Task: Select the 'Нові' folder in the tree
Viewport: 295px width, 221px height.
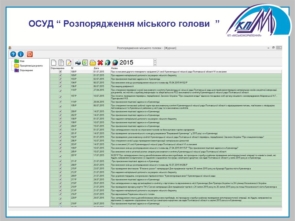Action: [x=22, y=61]
